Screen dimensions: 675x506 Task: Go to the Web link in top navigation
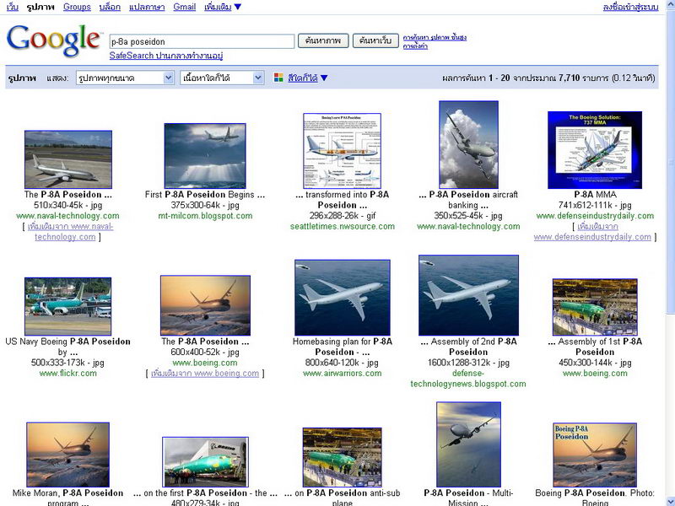pos(13,7)
